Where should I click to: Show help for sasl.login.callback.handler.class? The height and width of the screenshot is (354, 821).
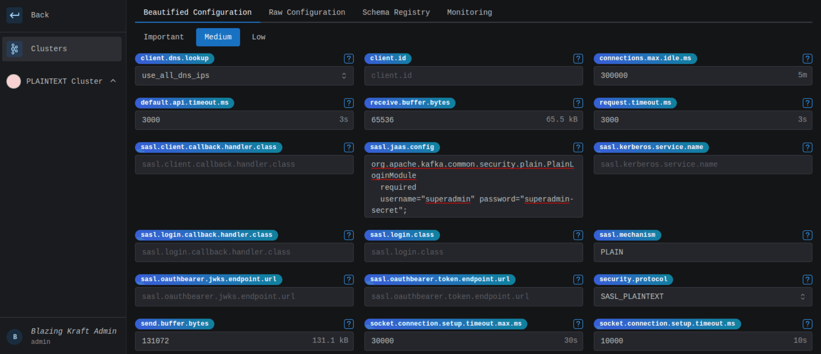349,235
